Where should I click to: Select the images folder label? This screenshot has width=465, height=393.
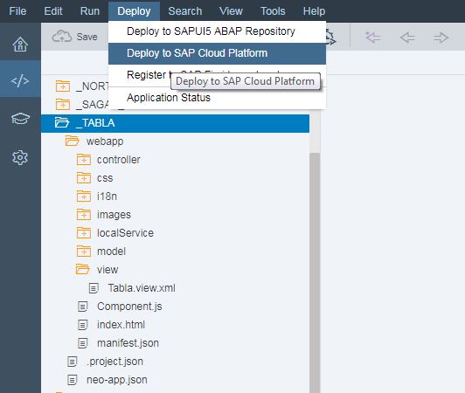coord(114,215)
